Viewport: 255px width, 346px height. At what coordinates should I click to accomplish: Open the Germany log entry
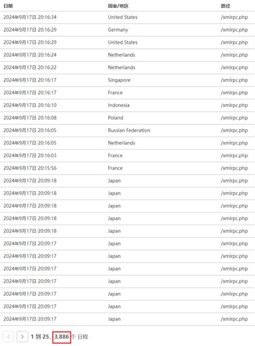127,30
